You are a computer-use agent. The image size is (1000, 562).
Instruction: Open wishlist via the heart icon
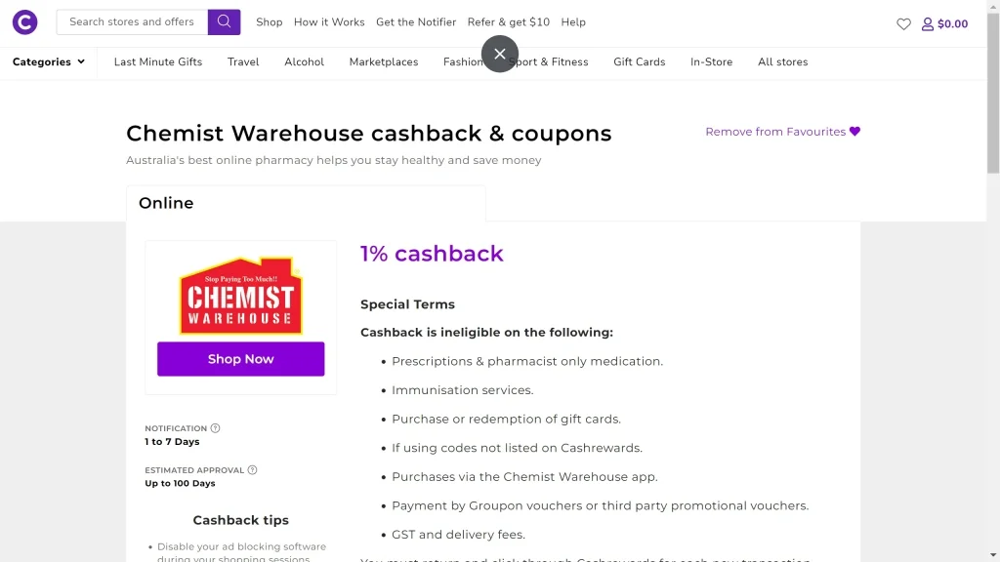pyautogui.click(x=903, y=24)
